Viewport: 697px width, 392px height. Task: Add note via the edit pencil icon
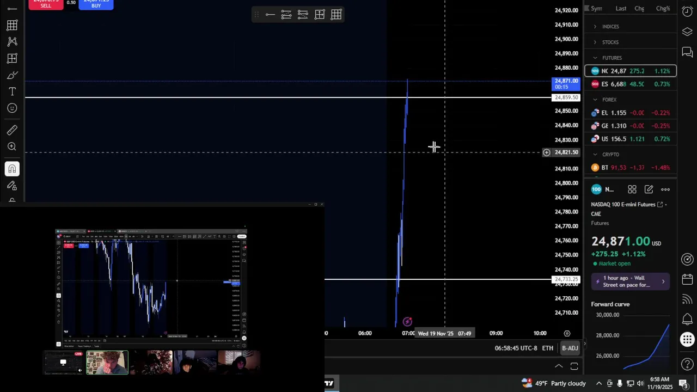(x=649, y=189)
